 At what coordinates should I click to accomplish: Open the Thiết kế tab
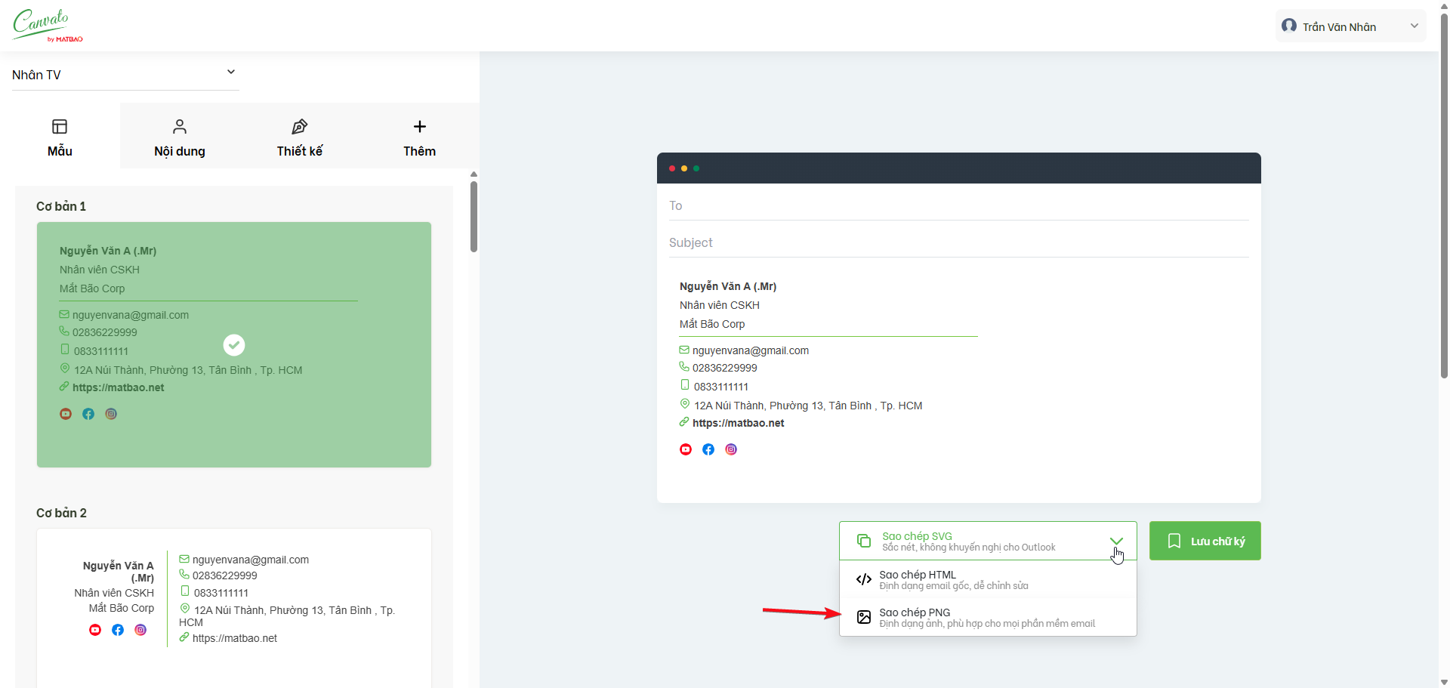299,137
